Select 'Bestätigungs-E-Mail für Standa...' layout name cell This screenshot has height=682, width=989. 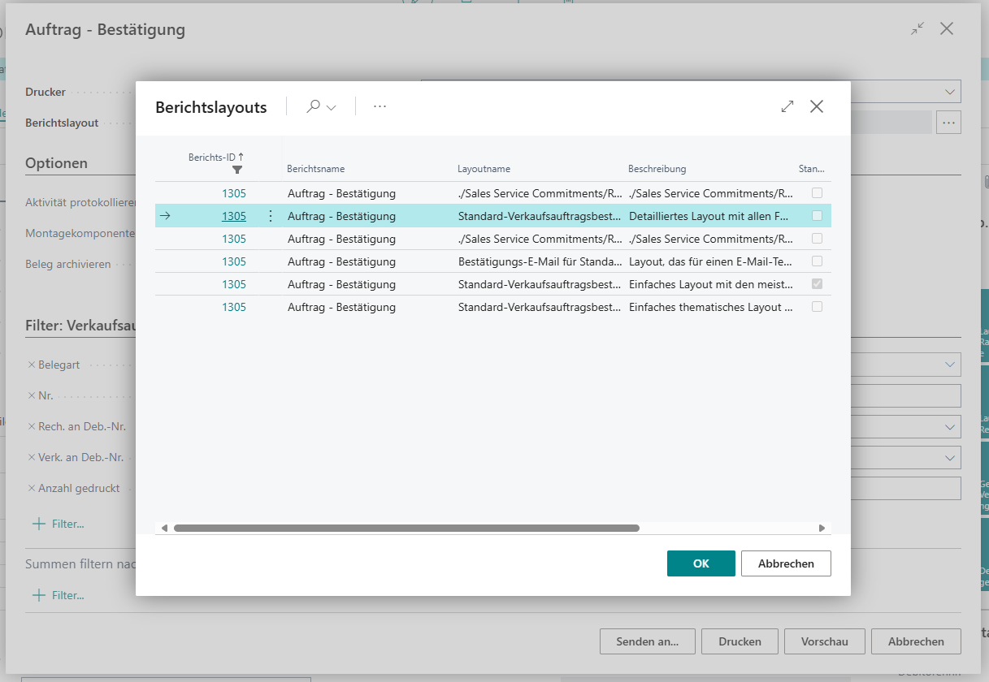(540, 261)
